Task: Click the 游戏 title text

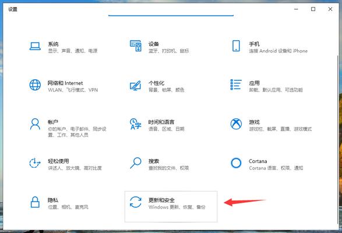Action: (255, 122)
